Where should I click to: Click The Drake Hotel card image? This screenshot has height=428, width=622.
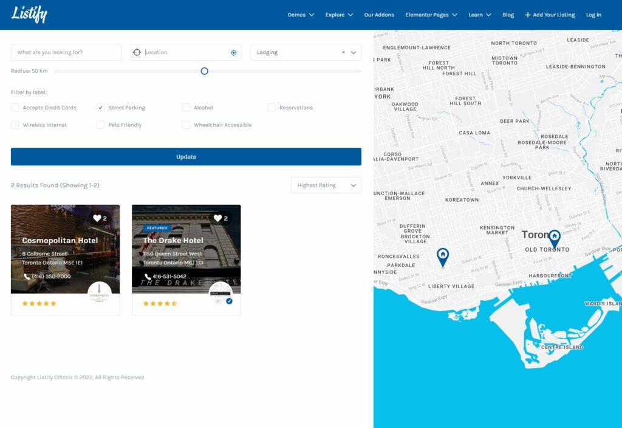186,249
